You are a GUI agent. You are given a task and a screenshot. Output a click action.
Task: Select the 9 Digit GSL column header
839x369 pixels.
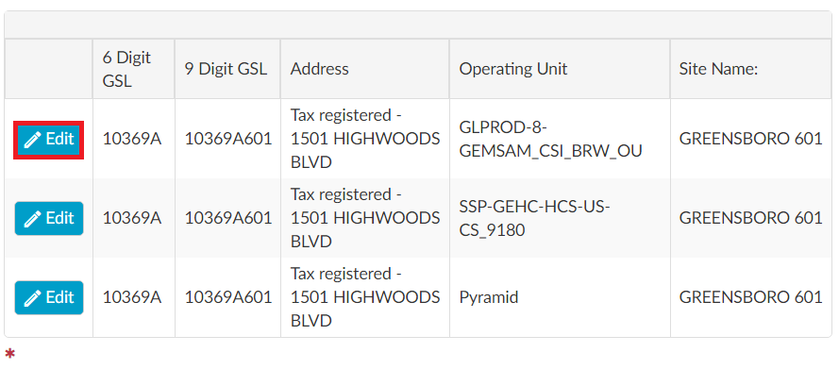[227, 69]
